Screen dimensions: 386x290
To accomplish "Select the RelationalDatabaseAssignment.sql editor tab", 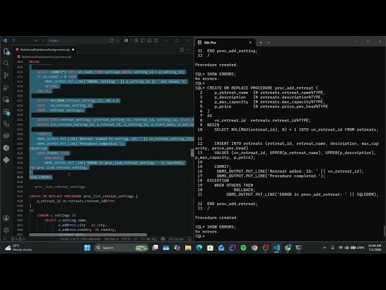I will (x=45, y=50).
